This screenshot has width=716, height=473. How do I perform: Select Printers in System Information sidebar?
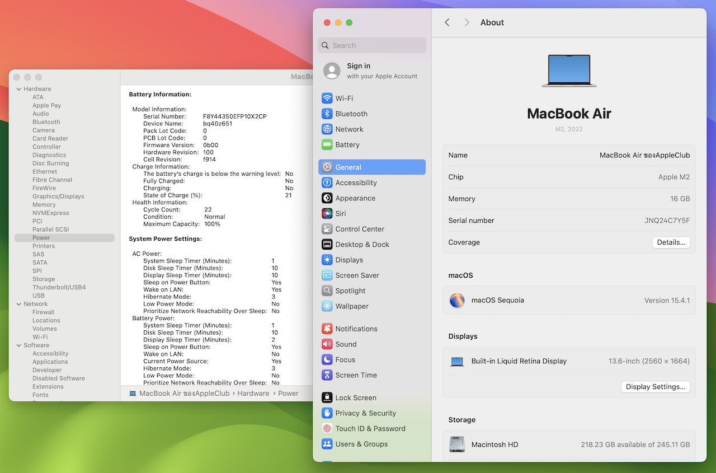click(44, 246)
